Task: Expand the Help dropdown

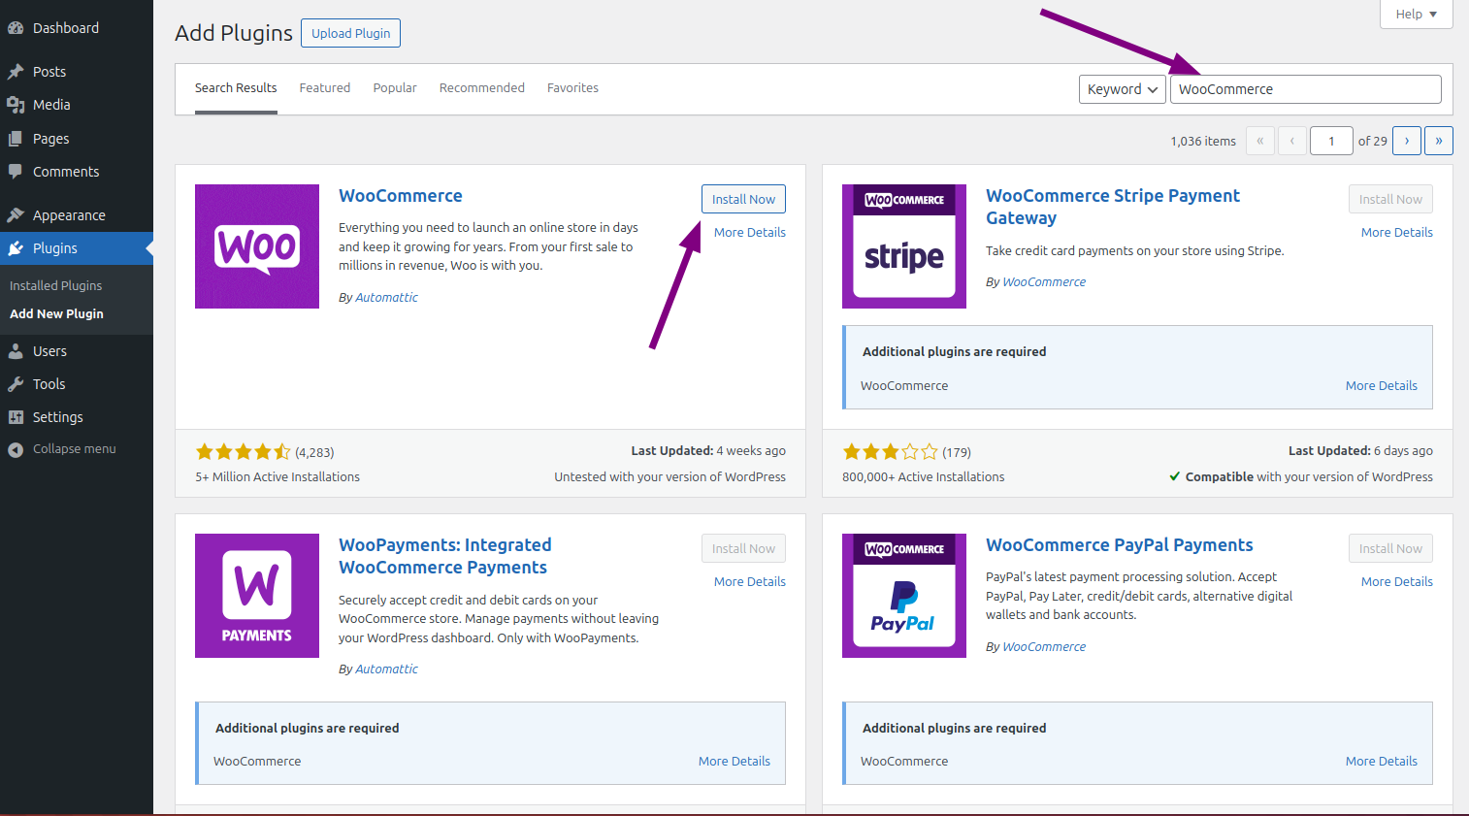Action: click(1416, 14)
